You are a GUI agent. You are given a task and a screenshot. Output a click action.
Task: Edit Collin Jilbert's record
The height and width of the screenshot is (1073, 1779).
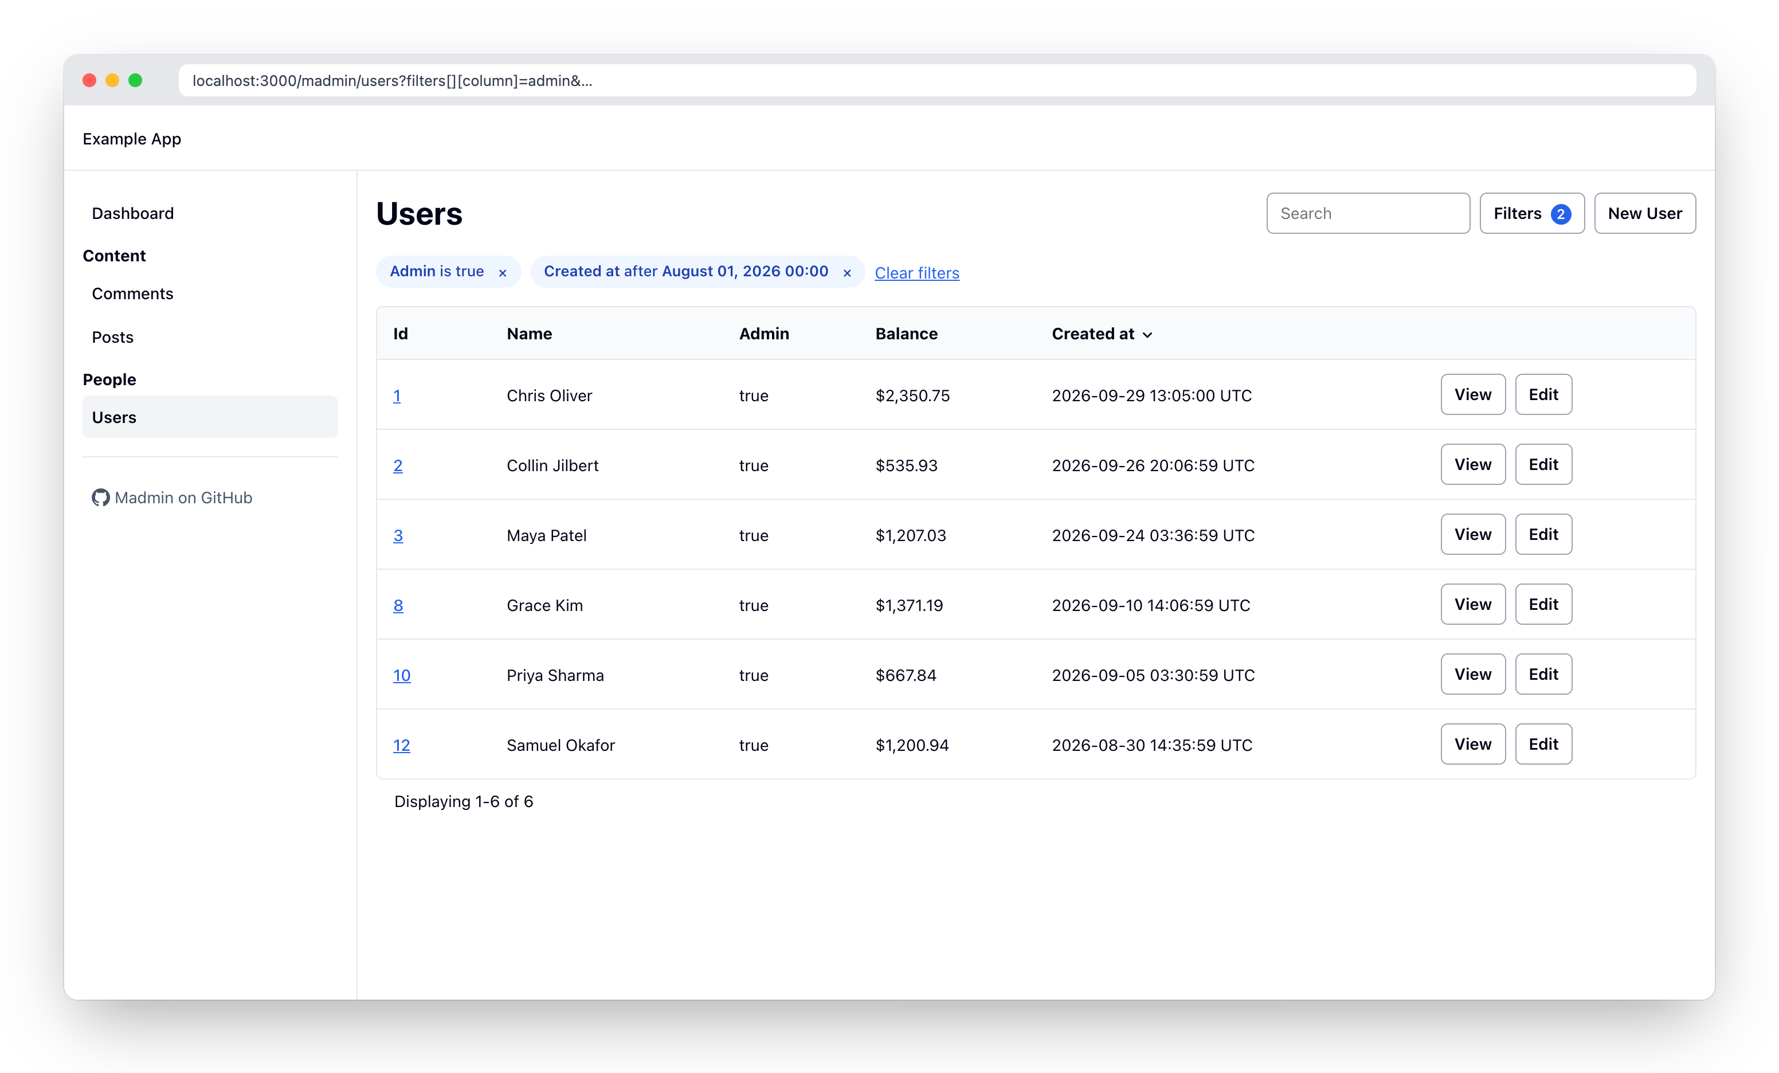tap(1543, 464)
